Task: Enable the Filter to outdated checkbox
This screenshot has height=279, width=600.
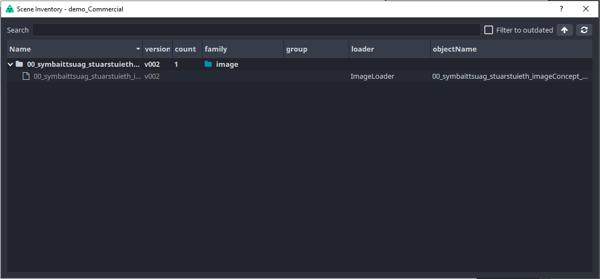Action: coord(489,30)
